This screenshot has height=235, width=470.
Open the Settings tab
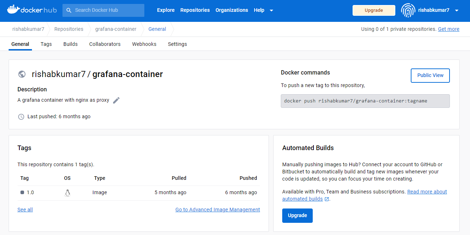[x=177, y=44]
